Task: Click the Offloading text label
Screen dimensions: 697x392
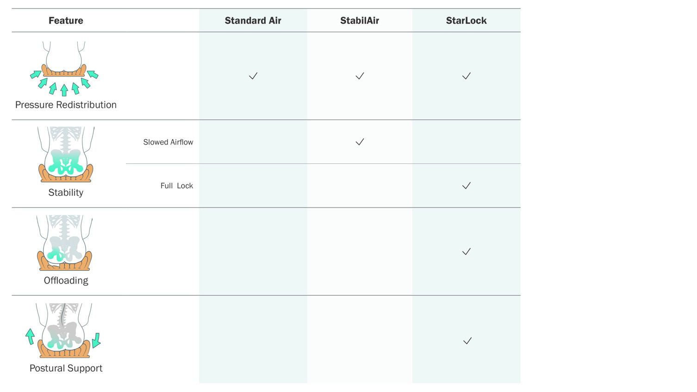Action: tap(66, 280)
